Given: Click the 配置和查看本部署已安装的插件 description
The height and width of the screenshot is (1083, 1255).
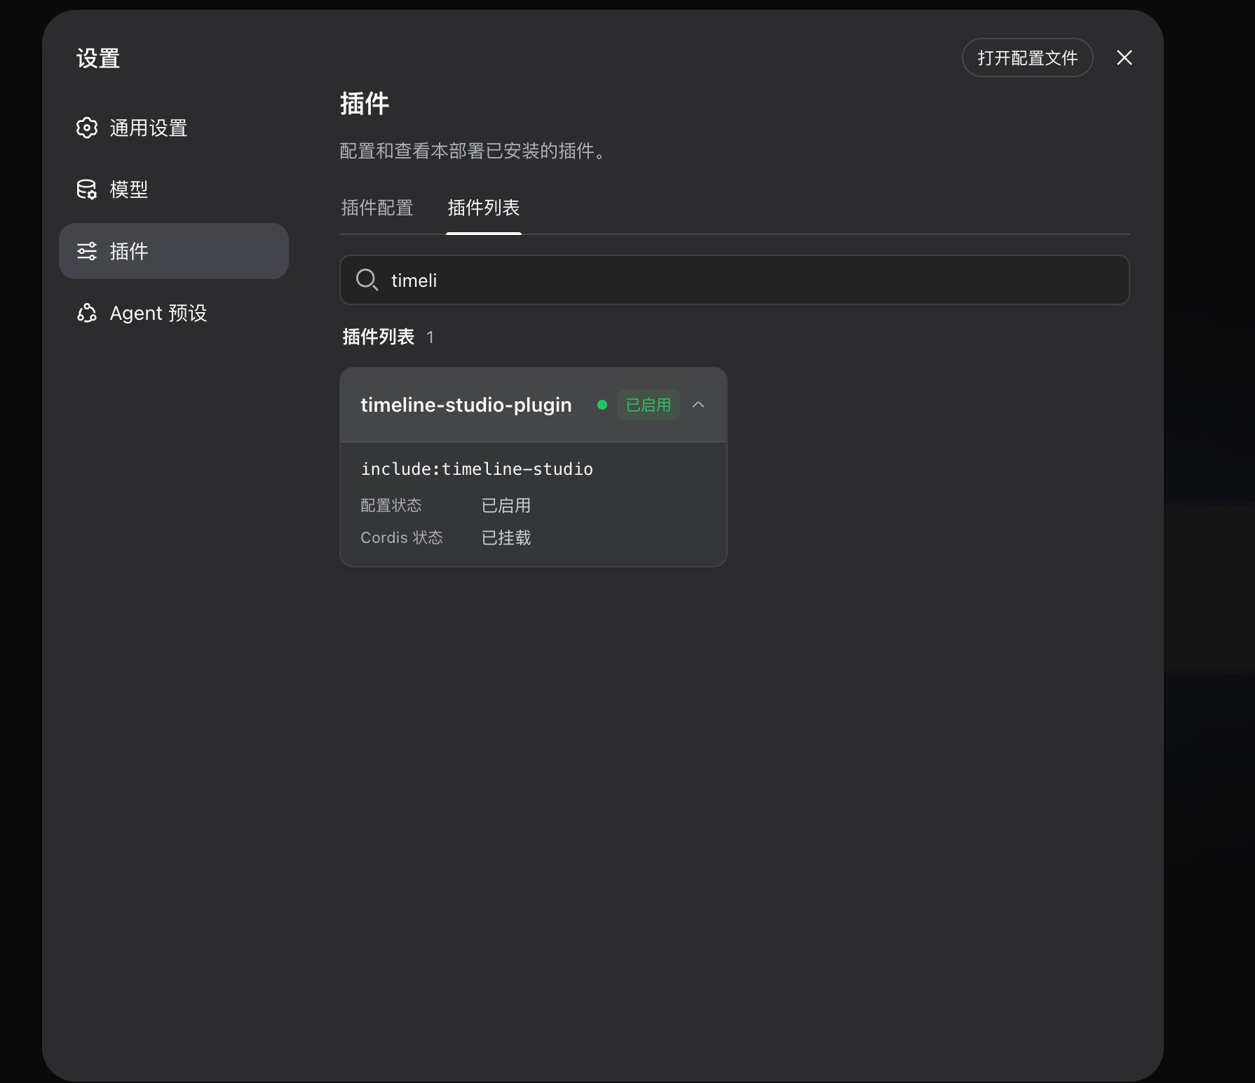Looking at the screenshot, I should tap(473, 151).
